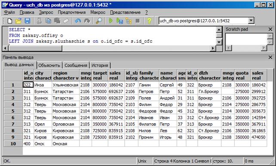The image size is (276, 166).
Task: Select the target column header
Action: (x=100, y=75)
